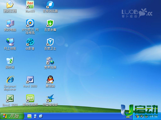This screenshot has width=161, height=120.
Task: Launch 腾讯QQ penguin shortcut
Action: (x=50, y=79)
